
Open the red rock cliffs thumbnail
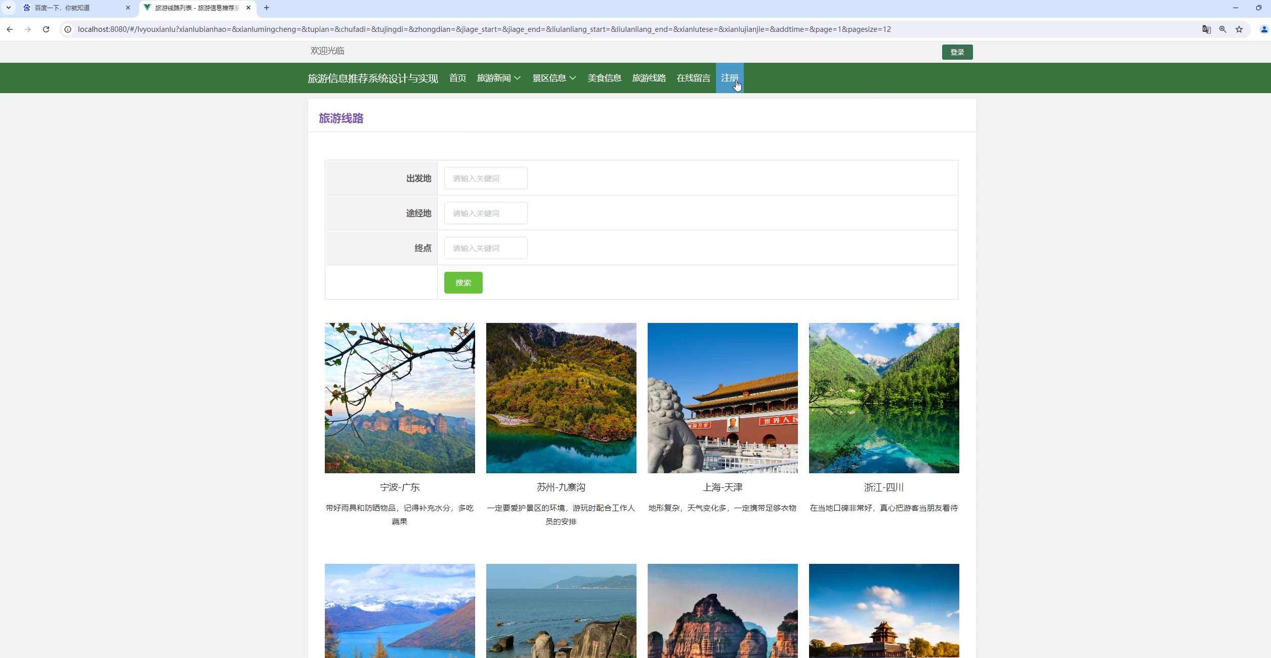click(x=723, y=611)
